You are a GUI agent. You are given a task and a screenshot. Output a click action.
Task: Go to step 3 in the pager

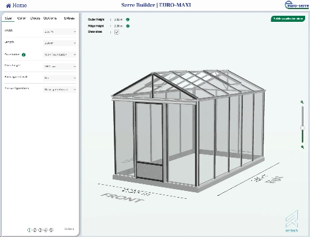40,230
